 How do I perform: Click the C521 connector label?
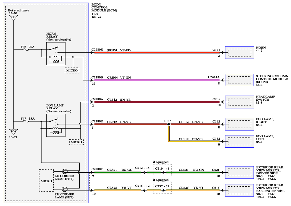[x=216, y=170]
